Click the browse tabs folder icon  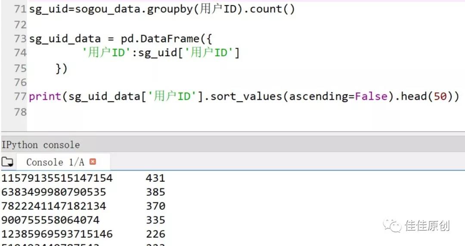point(7,162)
